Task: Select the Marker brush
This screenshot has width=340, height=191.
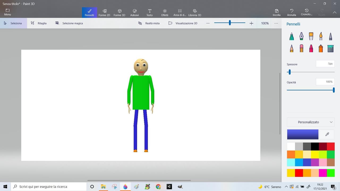Action: 292,36
